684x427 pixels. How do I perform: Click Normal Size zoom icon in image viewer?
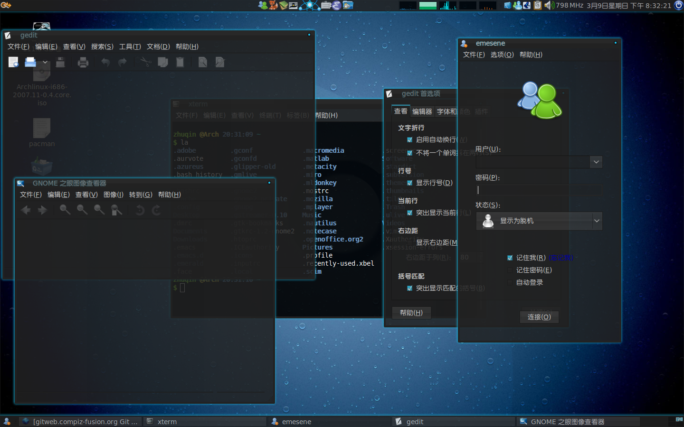click(99, 210)
